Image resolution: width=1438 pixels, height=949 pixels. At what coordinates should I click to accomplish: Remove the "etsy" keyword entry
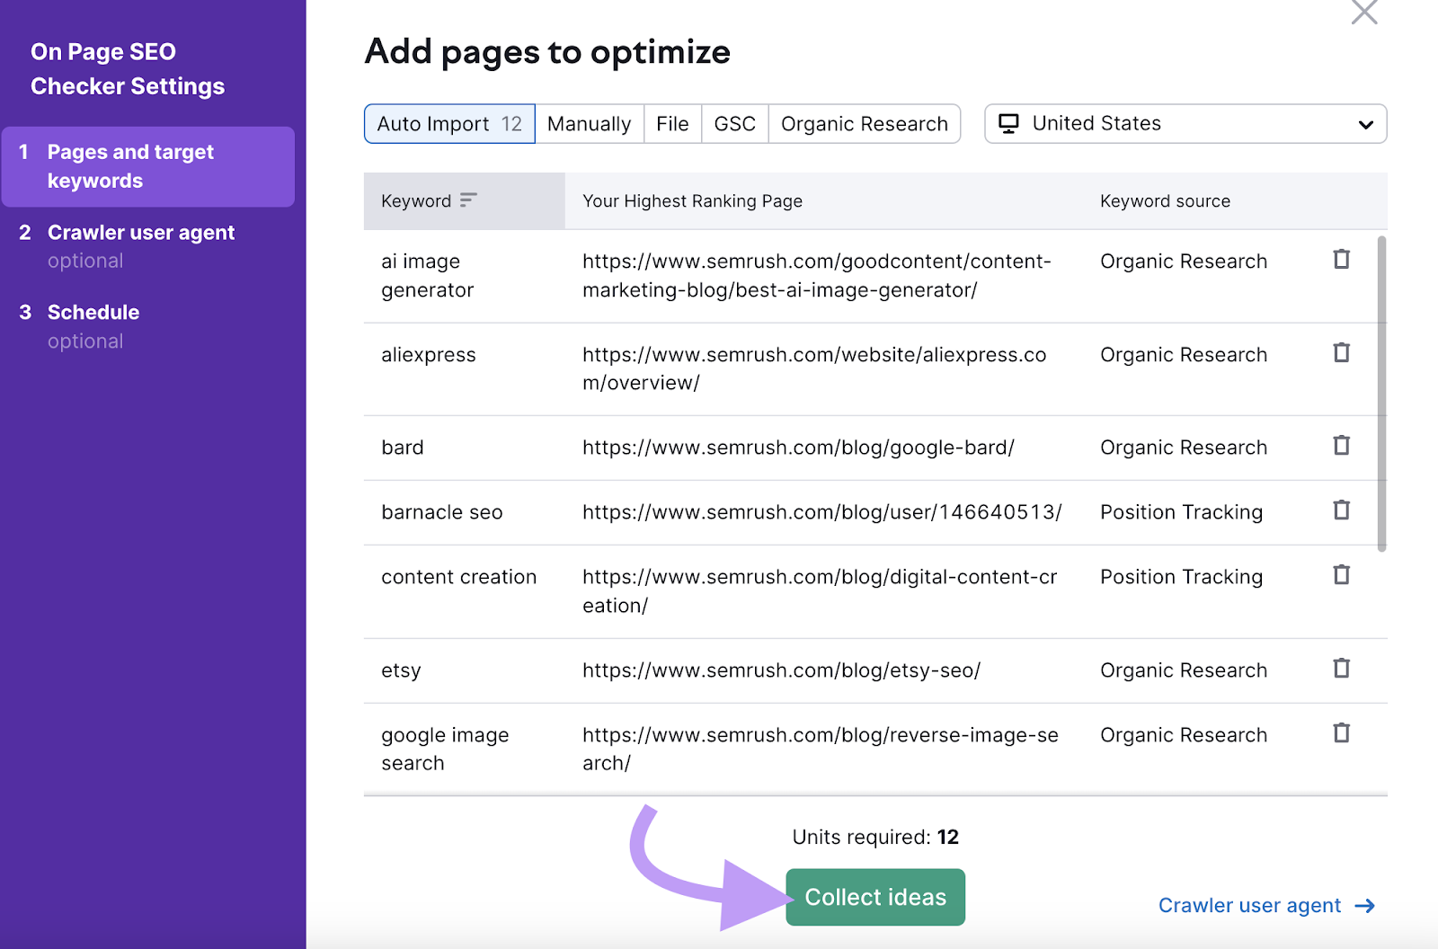point(1341,669)
